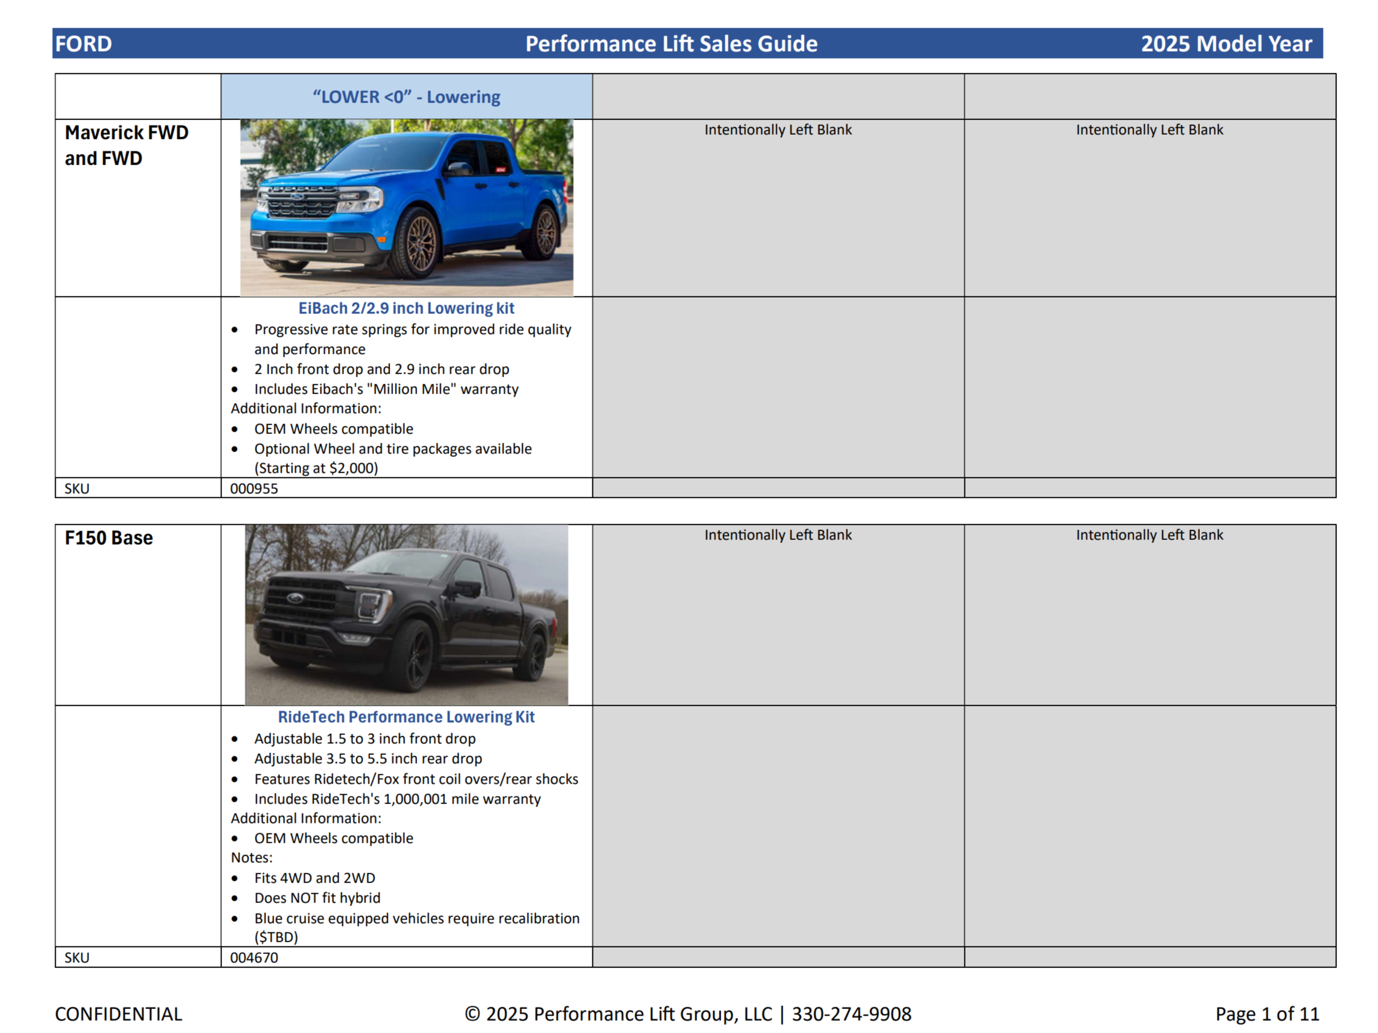This screenshot has width=1378, height=1033.
Task: Click the SKU label in Maverick table
Action: click(x=77, y=488)
